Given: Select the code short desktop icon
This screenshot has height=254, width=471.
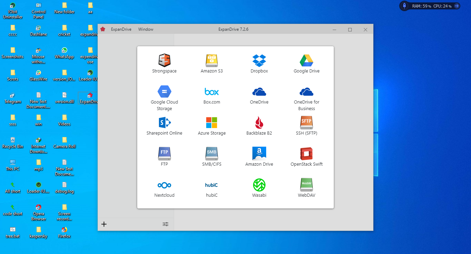Looking at the screenshot, I should point(13,210).
